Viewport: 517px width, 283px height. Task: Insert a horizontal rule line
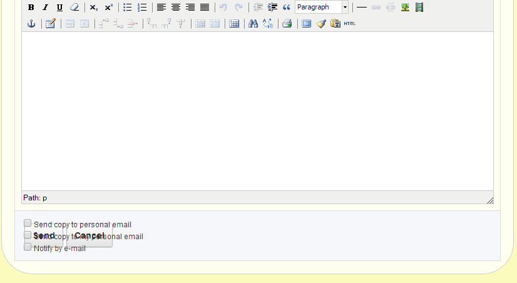362,8
